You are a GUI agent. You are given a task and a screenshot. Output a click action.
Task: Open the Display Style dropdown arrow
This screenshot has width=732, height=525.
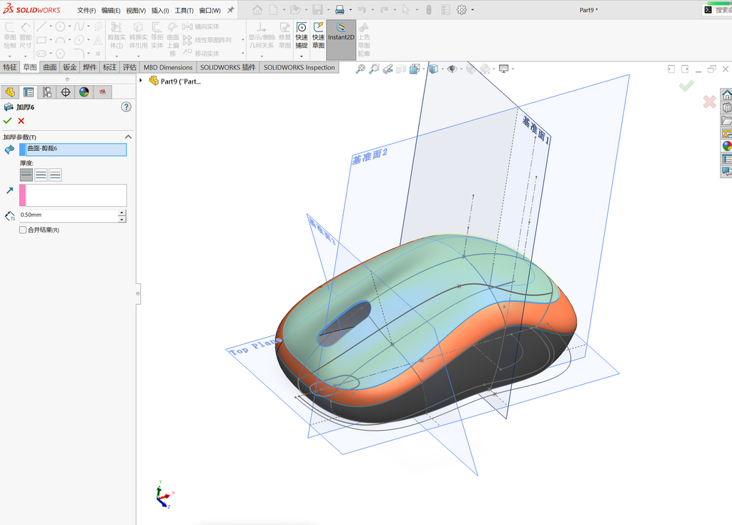442,69
